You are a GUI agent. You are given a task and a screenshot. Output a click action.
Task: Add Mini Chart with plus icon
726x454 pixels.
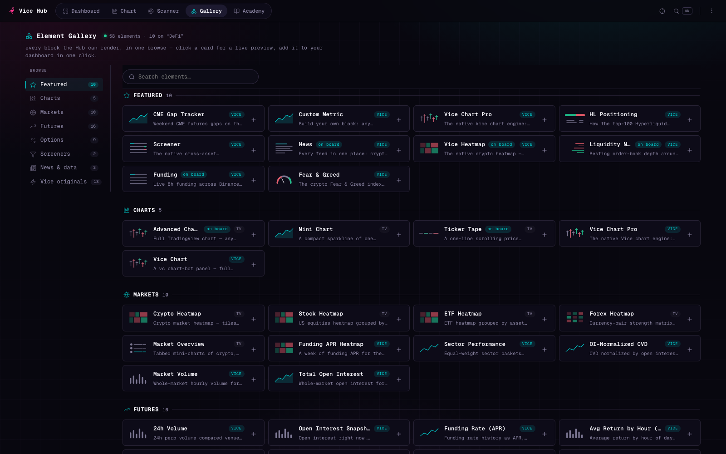(399, 235)
